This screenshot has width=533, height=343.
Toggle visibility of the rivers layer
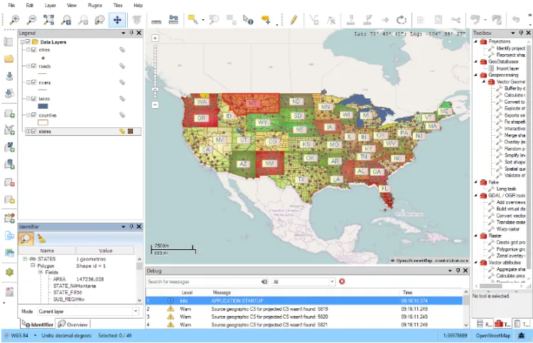pos(33,83)
